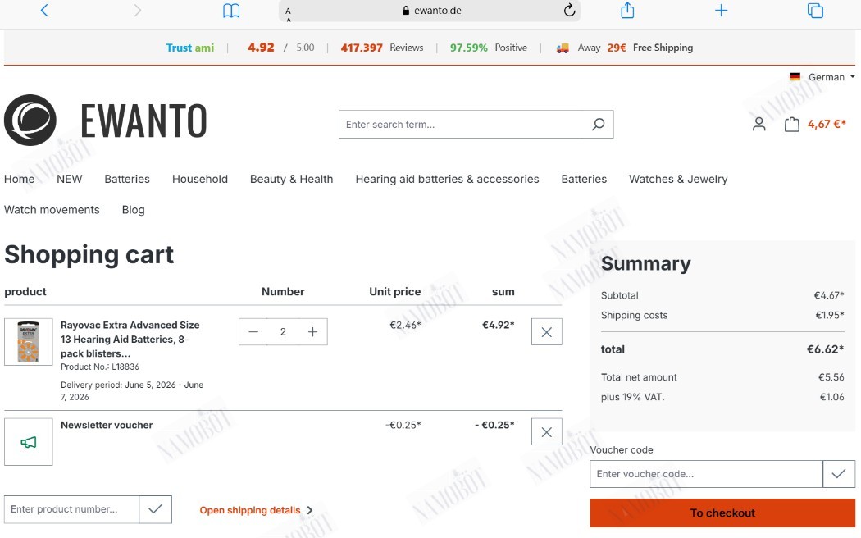
Task: Open the Home menu item
Action: pos(19,179)
